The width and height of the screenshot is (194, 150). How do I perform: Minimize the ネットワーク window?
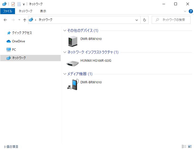[164, 4]
